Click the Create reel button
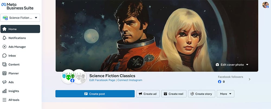Screen dimensions: 271x109 pos(173,94)
